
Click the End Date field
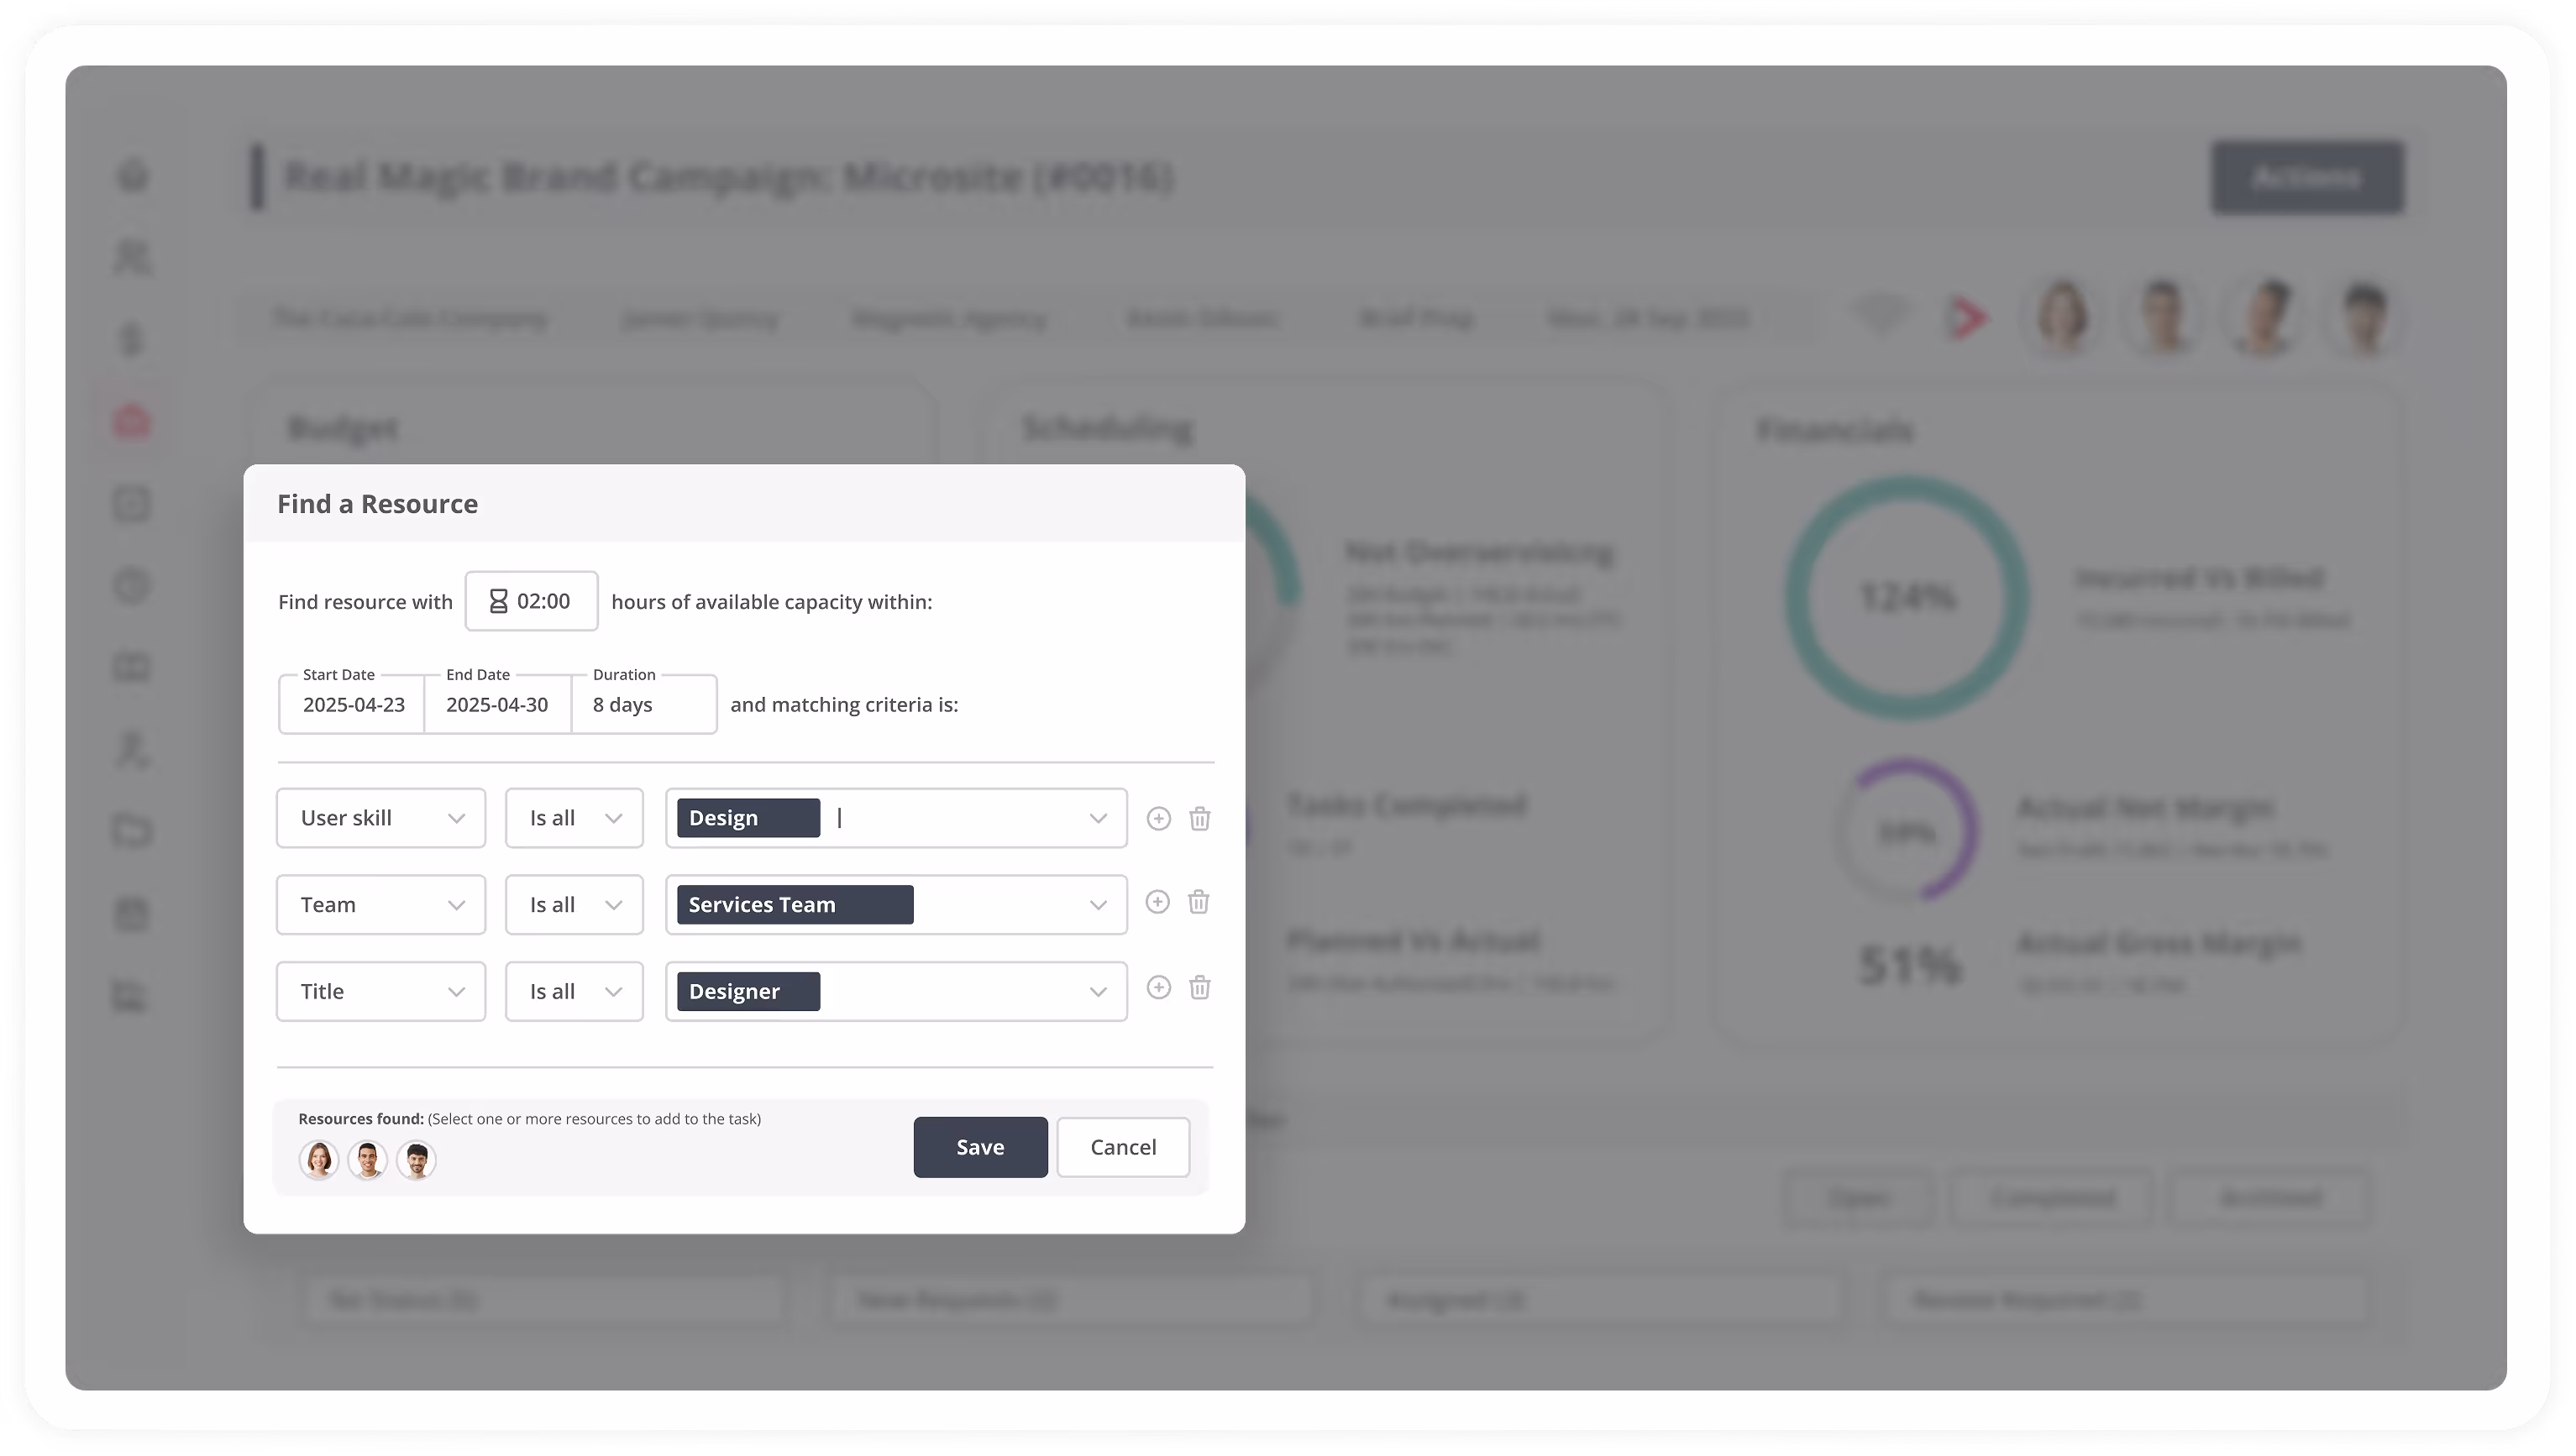click(497, 705)
